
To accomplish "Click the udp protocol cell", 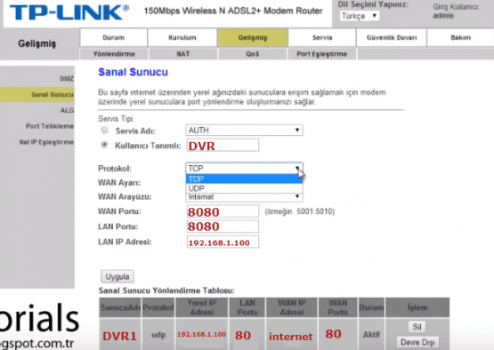I will [158, 335].
